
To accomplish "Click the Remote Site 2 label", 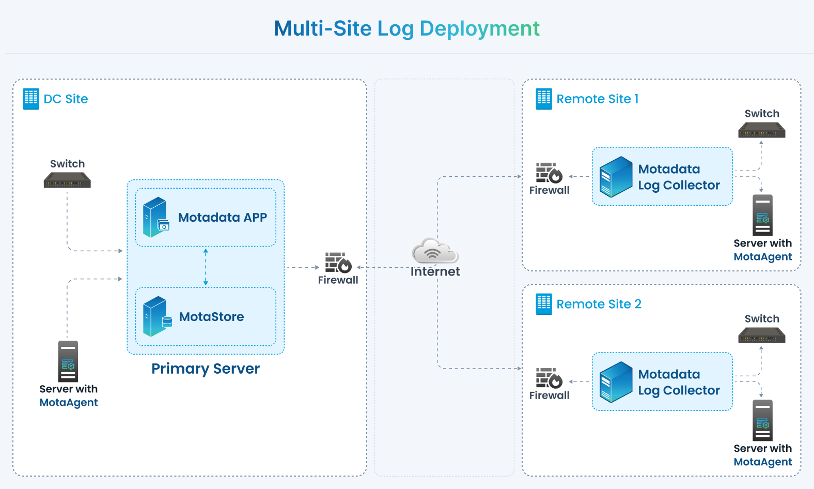I will pos(599,304).
